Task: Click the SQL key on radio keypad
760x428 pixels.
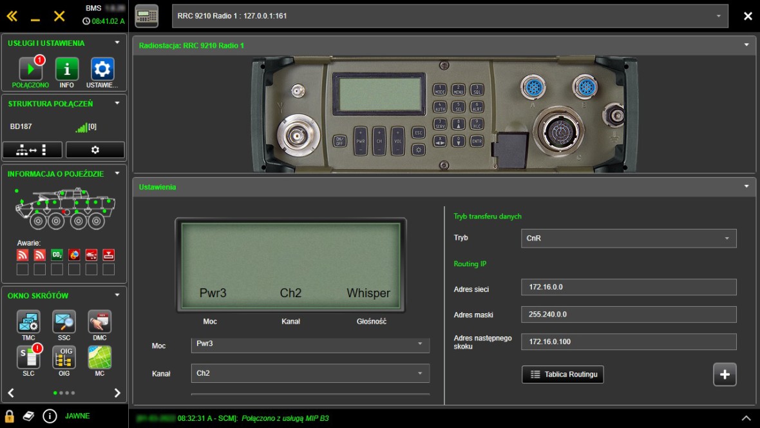Action: 477,90
